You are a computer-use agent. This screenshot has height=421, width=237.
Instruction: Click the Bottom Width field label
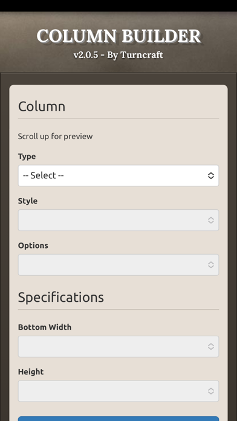(45, 327)
